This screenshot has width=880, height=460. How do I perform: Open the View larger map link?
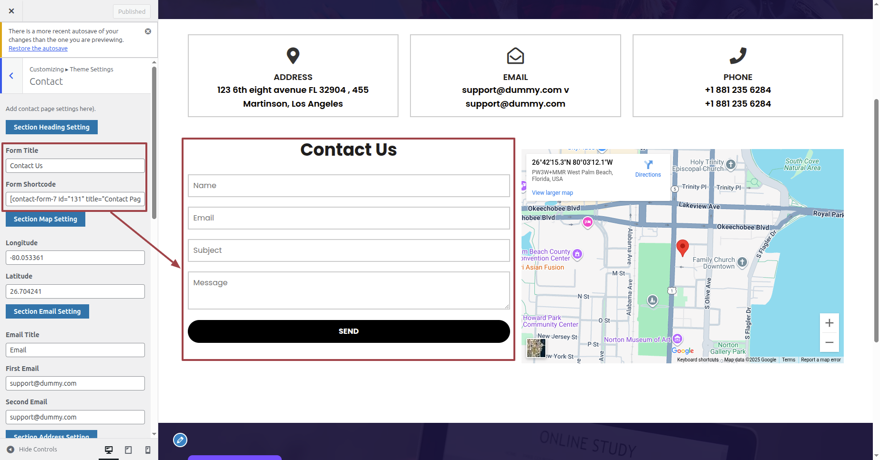(552, 193)
